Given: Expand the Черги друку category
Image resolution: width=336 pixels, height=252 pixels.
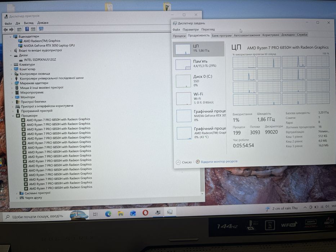Looking at the screenshot, I should tap(17, 198).
